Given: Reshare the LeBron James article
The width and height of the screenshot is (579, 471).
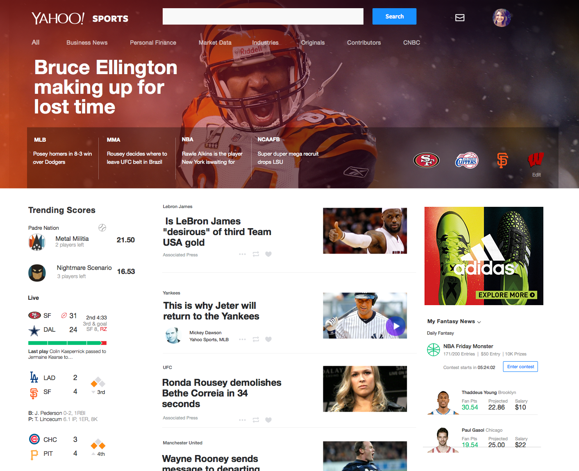Looking at the screenshot, I should tap(256, 254).
